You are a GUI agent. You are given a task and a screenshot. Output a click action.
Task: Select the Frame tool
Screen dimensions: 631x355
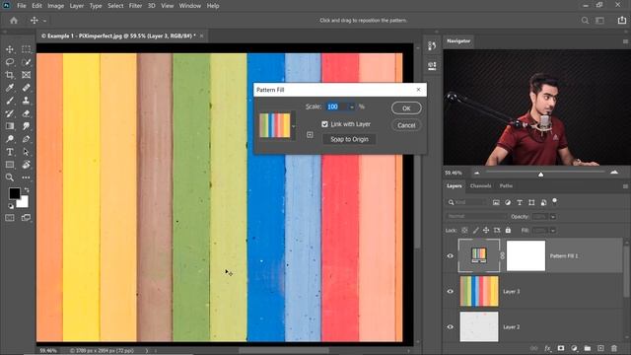pos(27,75)
